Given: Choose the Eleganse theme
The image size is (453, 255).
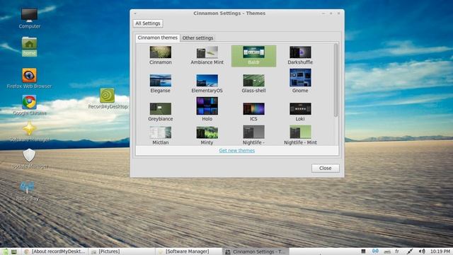Looking at the screenshot, I should click(x=161, y=84).
